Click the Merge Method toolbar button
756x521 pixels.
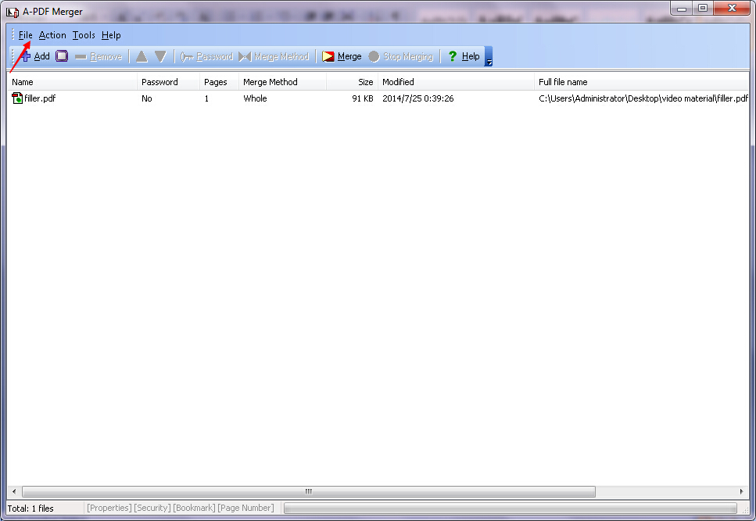pyautogui.click(x=274, y=57)
